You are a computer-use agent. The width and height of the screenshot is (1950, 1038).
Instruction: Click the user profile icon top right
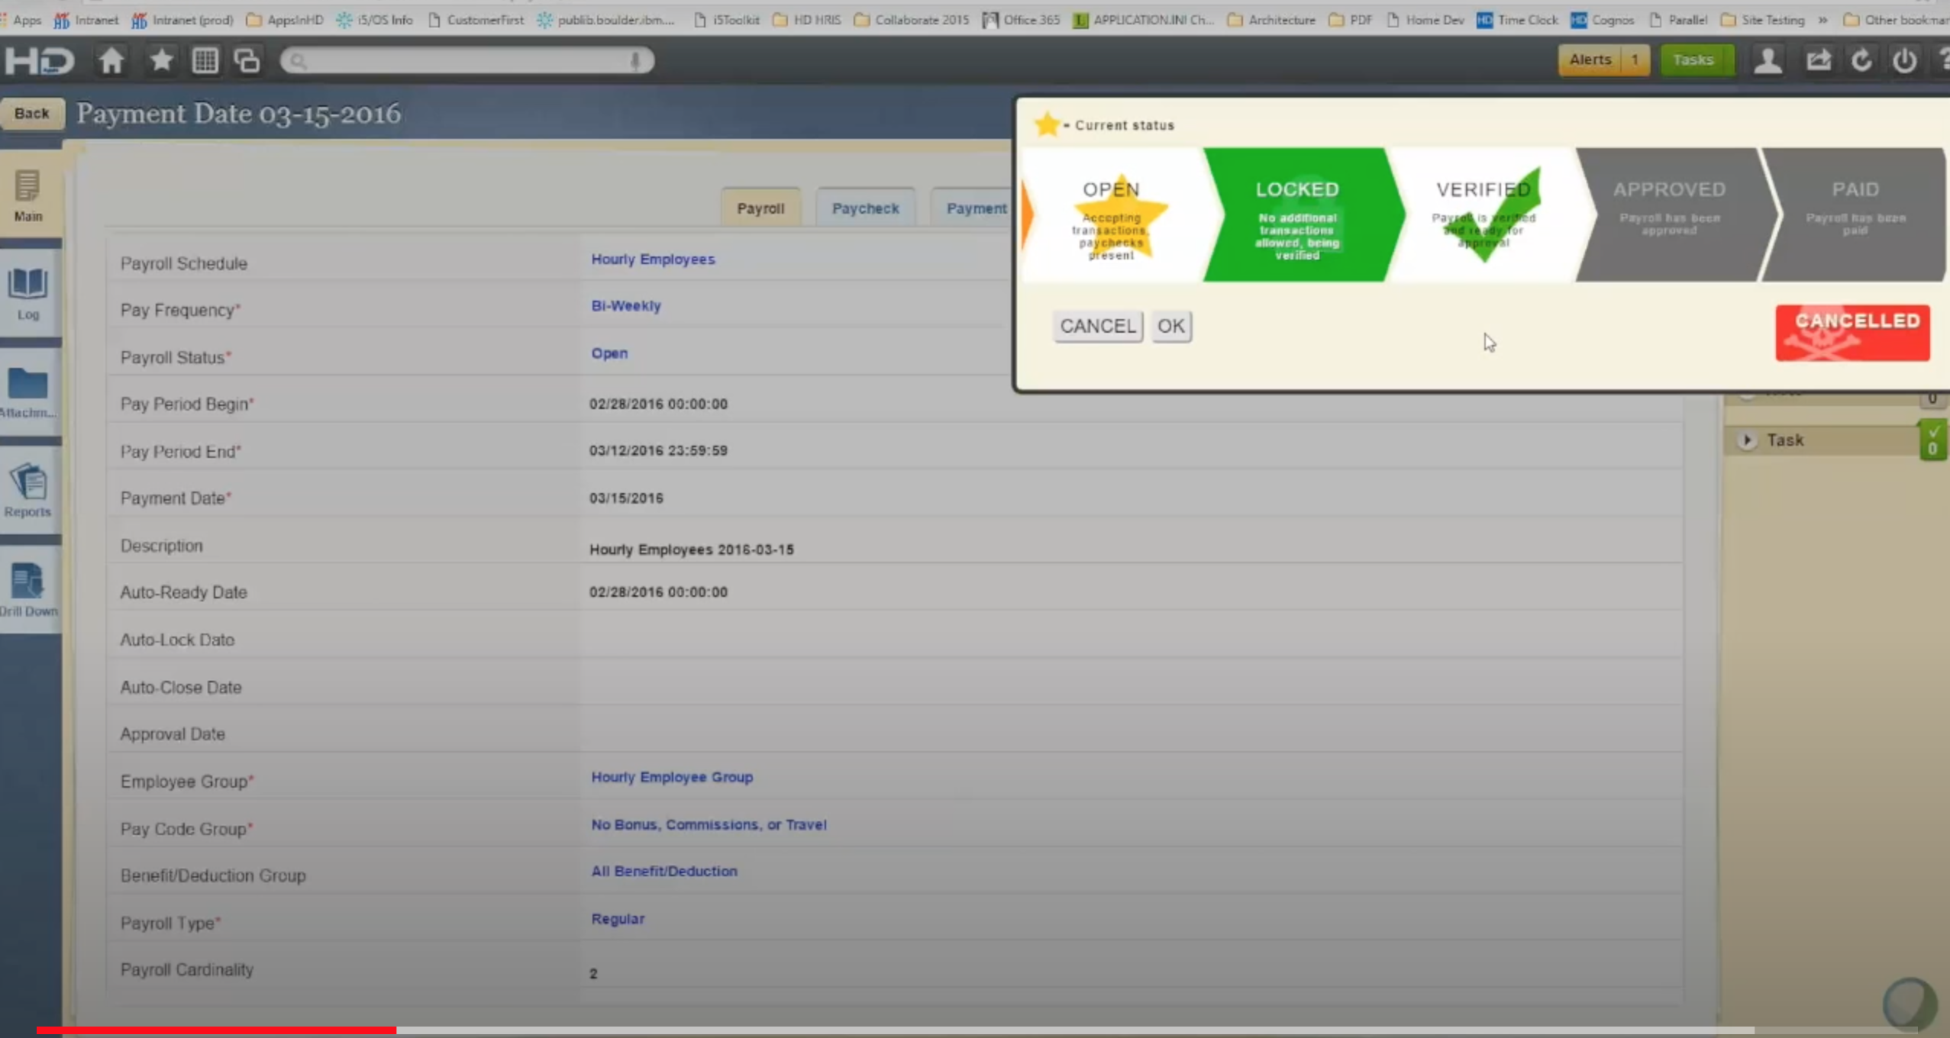1768,60
